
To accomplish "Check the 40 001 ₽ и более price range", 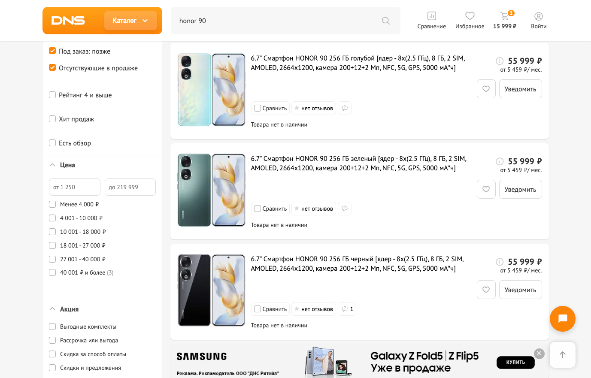I will [52, 272].
